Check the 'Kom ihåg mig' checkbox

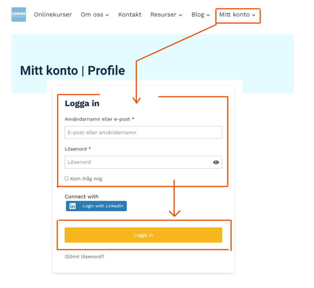coord(67,179)
